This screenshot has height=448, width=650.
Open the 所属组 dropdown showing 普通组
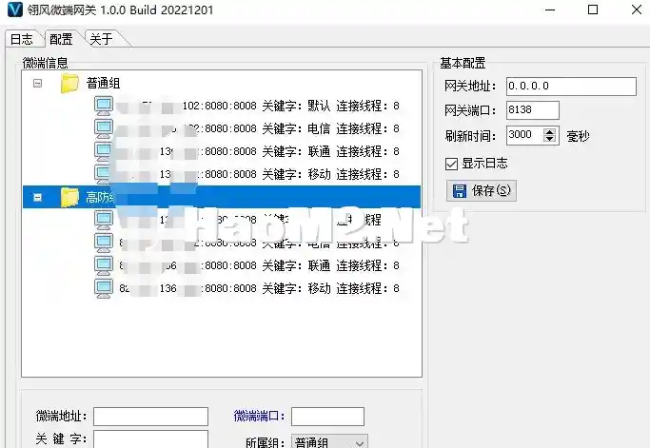(x=329, y=441)
